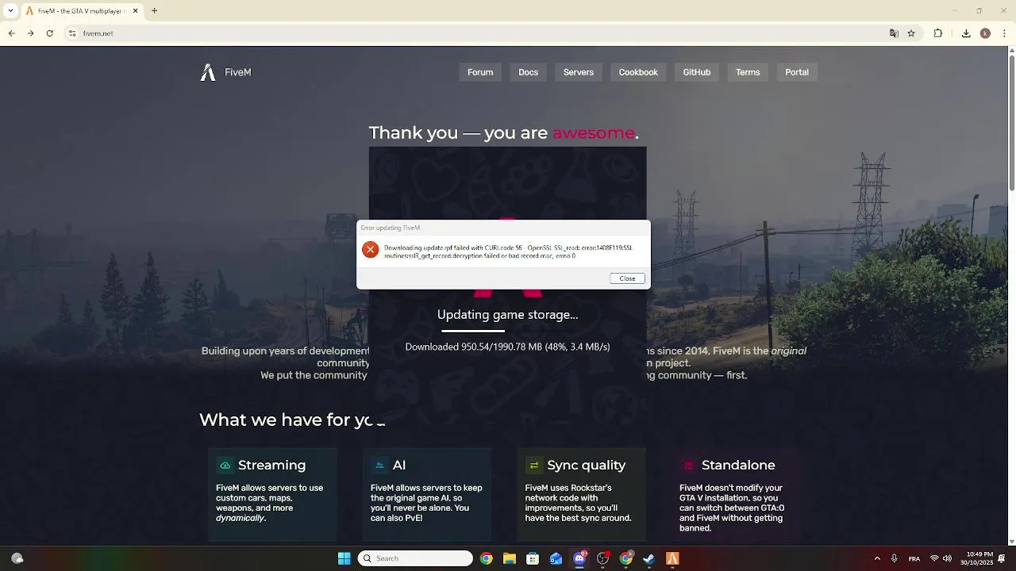Open the Chrome profile avatar
Screen dimensions: 1016x571
[985, 33]
